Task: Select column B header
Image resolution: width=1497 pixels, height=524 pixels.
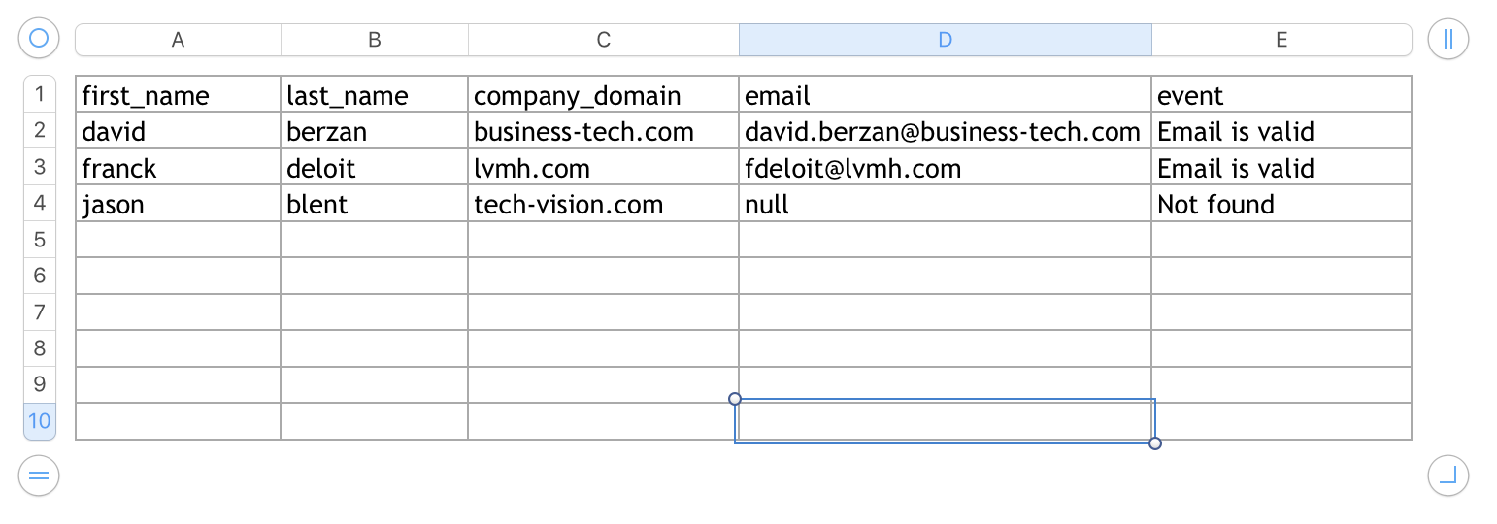Action: (x=375, y=40)
